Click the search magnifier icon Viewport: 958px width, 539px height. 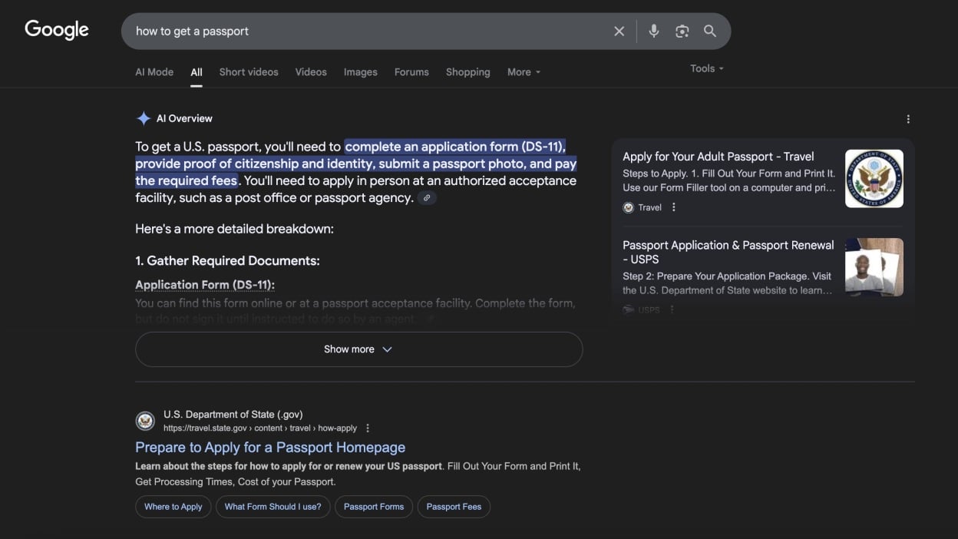[x=709, y=31]
